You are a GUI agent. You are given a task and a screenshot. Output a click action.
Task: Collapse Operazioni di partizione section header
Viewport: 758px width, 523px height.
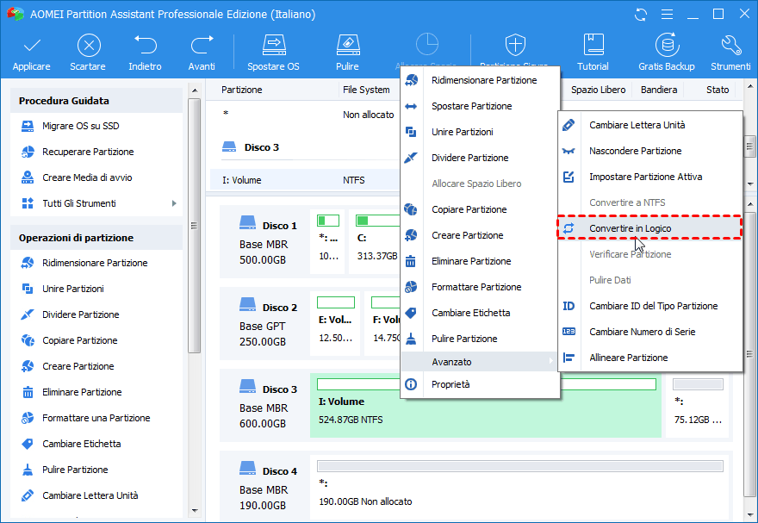96,238
